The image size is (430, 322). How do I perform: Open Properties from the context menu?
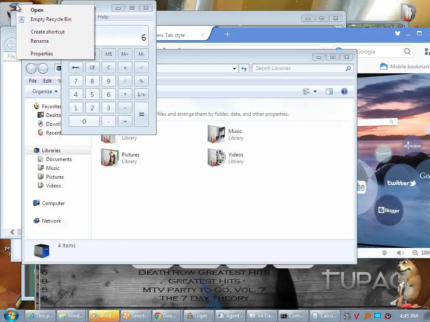pyautogui.click(x=42, y=54)
